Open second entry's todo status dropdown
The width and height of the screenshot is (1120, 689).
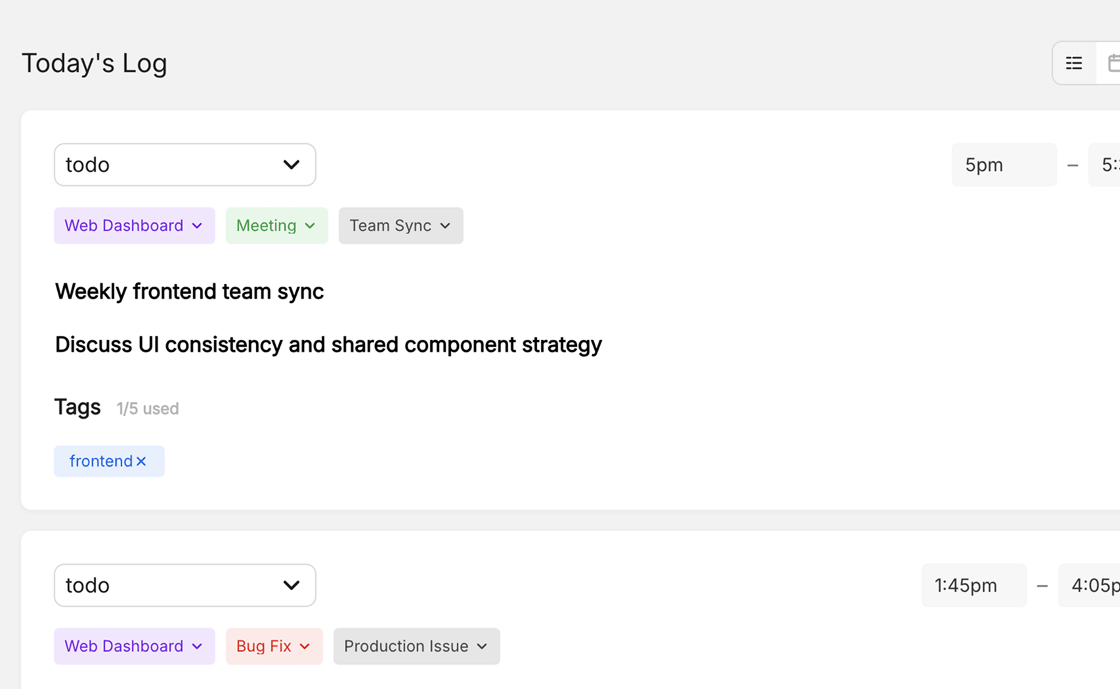click(x=184, y=585)
